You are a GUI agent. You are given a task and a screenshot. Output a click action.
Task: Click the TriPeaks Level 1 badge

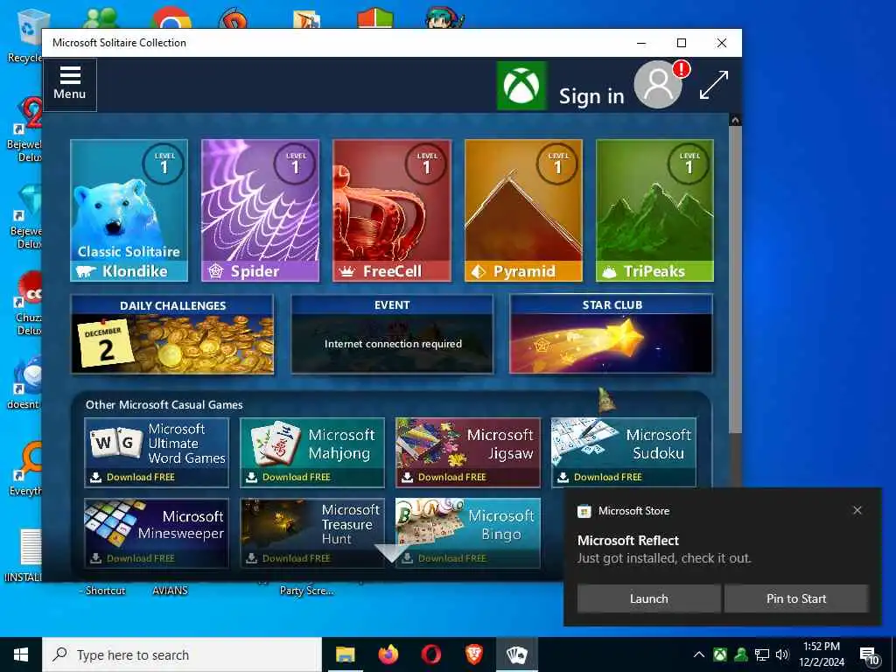[x=689, y=164]
